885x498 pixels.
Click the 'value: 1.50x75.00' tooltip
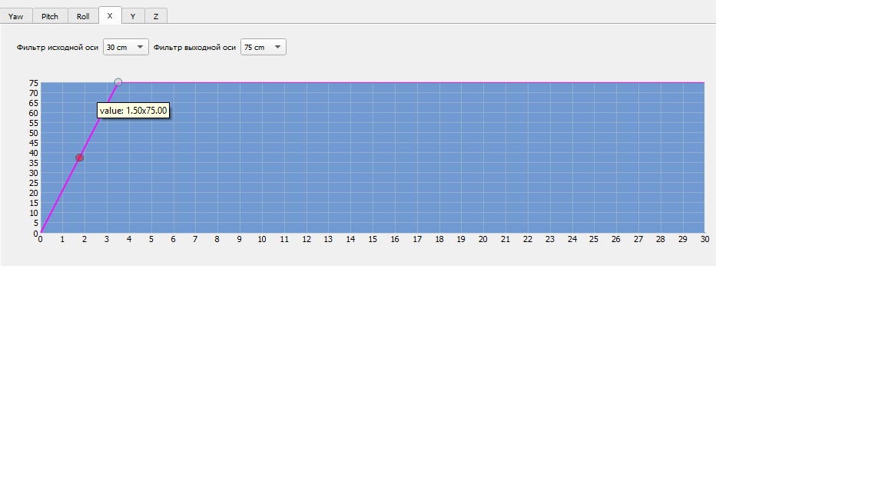pyautogui.click(x=133, y=111)
